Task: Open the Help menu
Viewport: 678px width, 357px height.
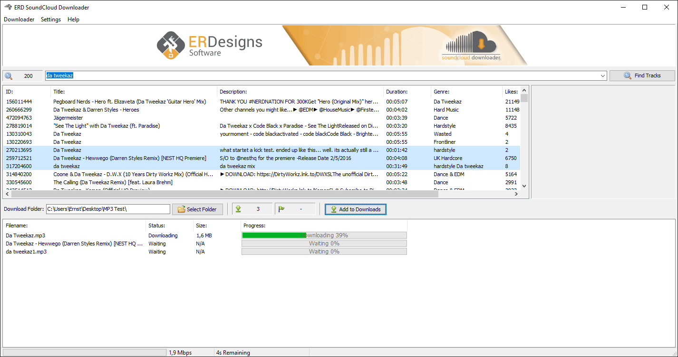Action: (73, 19)
